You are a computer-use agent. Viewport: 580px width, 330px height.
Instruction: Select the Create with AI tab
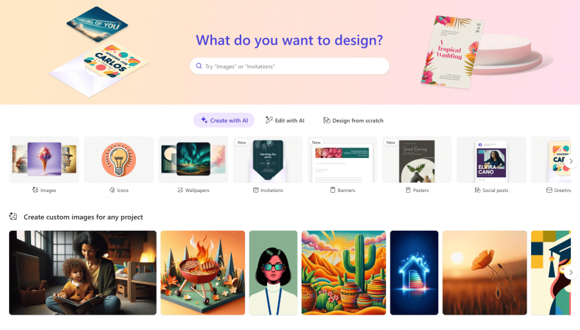[224, 121]
